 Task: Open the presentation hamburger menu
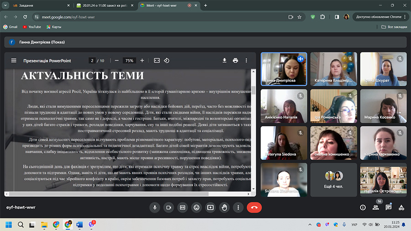click(14, 61)
